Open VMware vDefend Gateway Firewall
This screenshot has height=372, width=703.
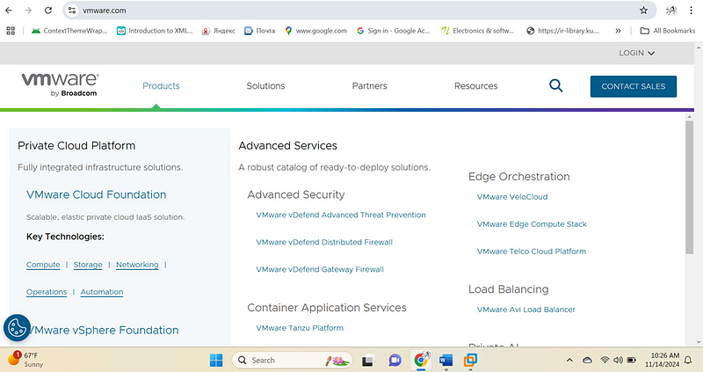tap(320, 270)
